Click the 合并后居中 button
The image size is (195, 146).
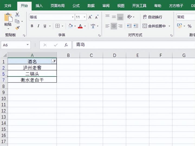coord(154,26)
